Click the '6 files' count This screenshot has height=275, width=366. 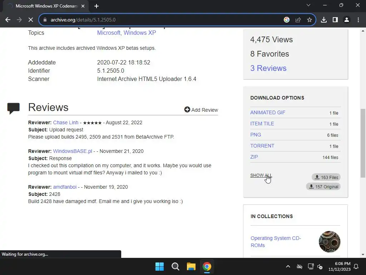coord(333,135)
